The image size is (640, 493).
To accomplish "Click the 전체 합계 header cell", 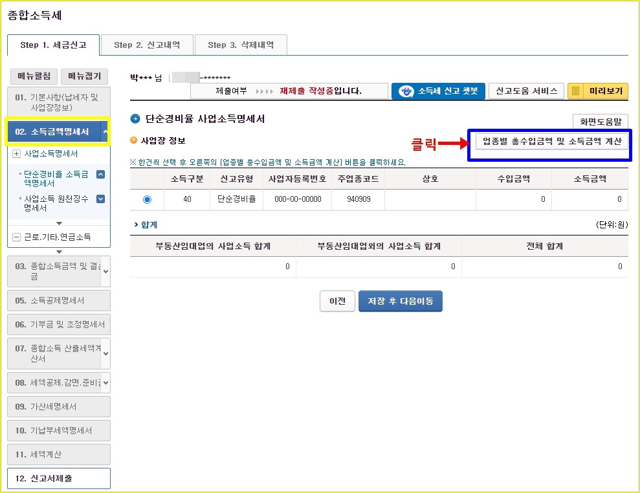I will tap(544, 246).
